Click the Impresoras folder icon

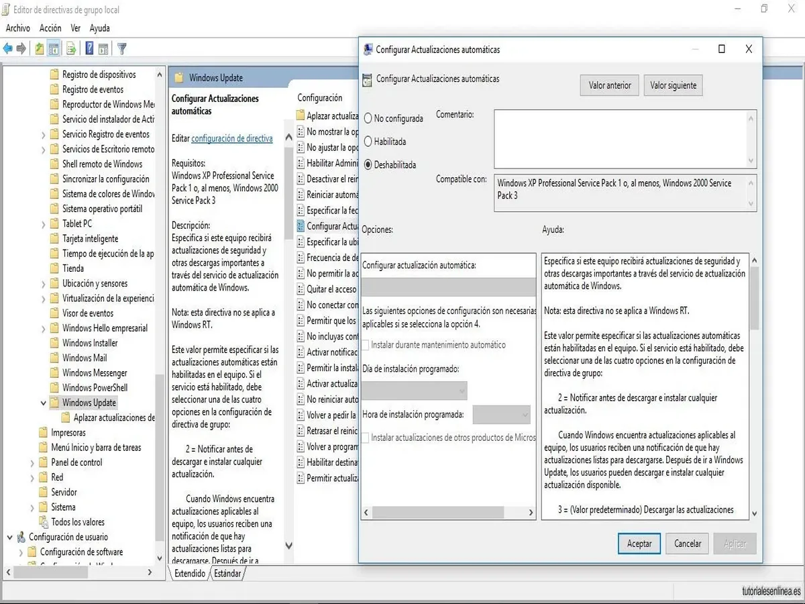tap(44, 433)
